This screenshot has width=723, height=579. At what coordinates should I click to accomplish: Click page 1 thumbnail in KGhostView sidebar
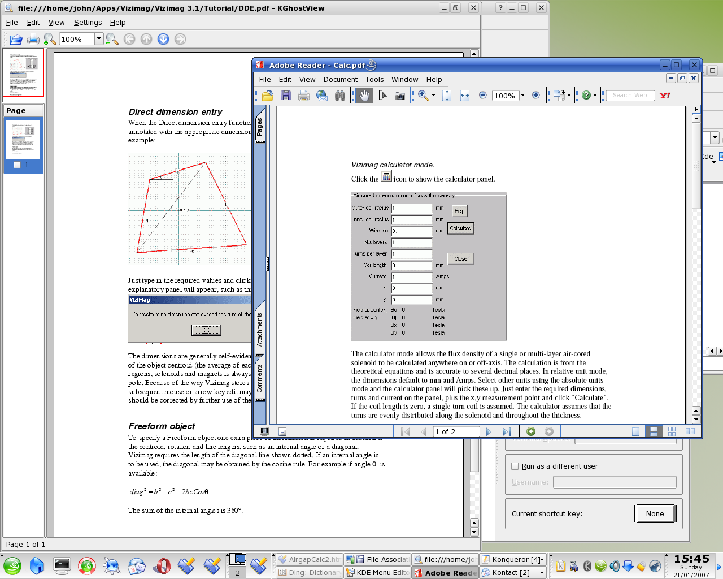pos(23,139)
